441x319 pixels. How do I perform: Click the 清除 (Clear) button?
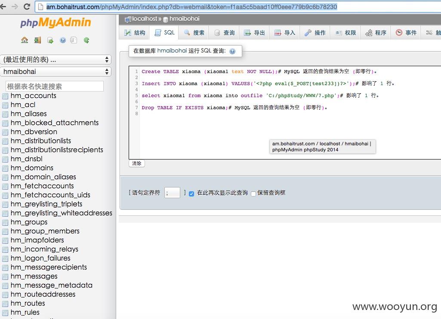tap(137, 163)
